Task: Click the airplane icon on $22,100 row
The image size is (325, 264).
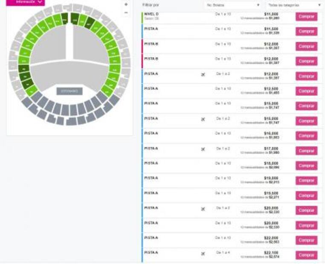Action: (203, 253)
